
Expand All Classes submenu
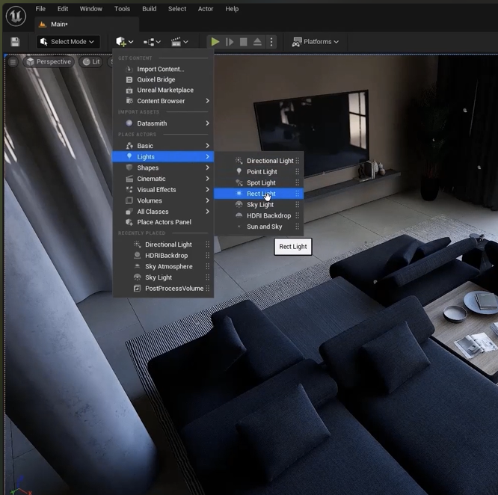tap(163, 212)
